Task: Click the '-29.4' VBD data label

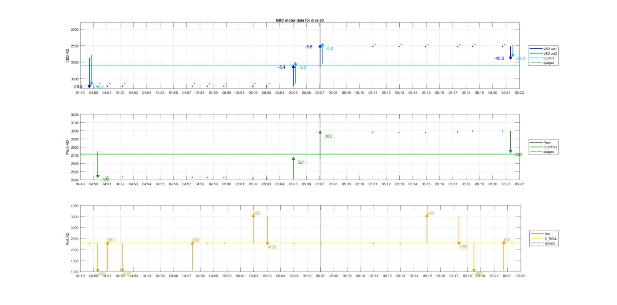Action: [78, 87]
